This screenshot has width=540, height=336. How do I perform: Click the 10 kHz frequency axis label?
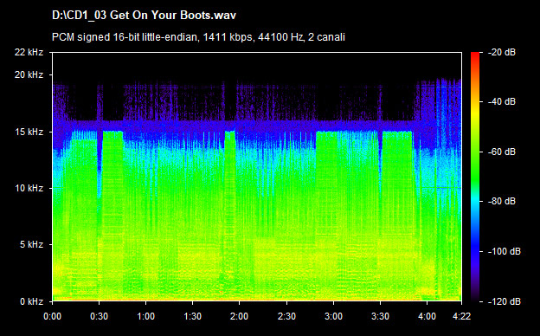[29, 188]
